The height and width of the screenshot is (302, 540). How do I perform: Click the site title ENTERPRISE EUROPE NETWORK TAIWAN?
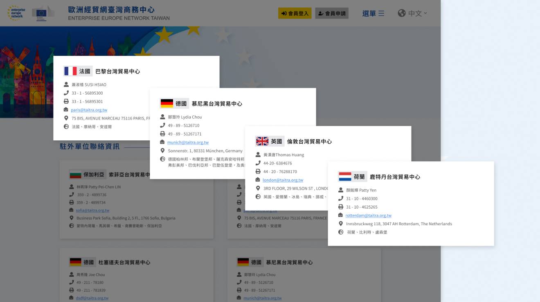119,18
